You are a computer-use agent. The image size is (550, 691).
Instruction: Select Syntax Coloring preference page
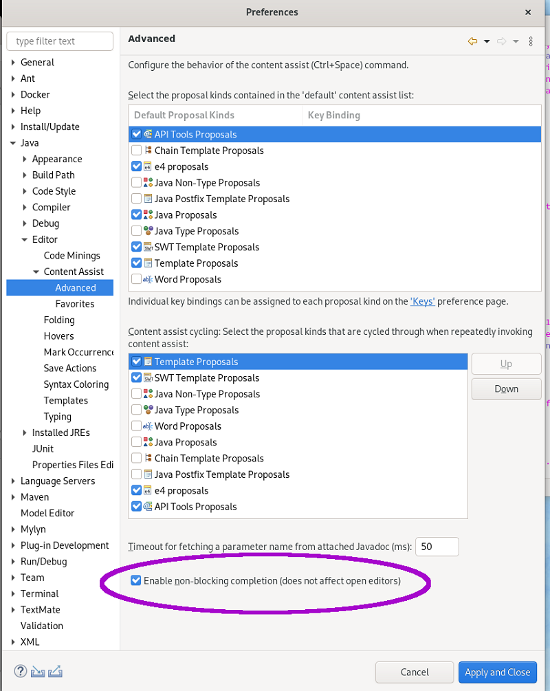76,384
